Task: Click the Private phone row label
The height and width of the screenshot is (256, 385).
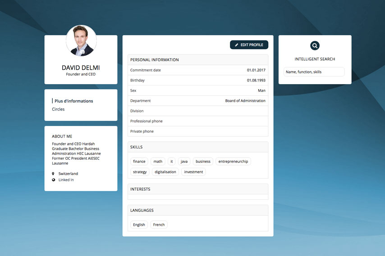Action: (142, 131)
